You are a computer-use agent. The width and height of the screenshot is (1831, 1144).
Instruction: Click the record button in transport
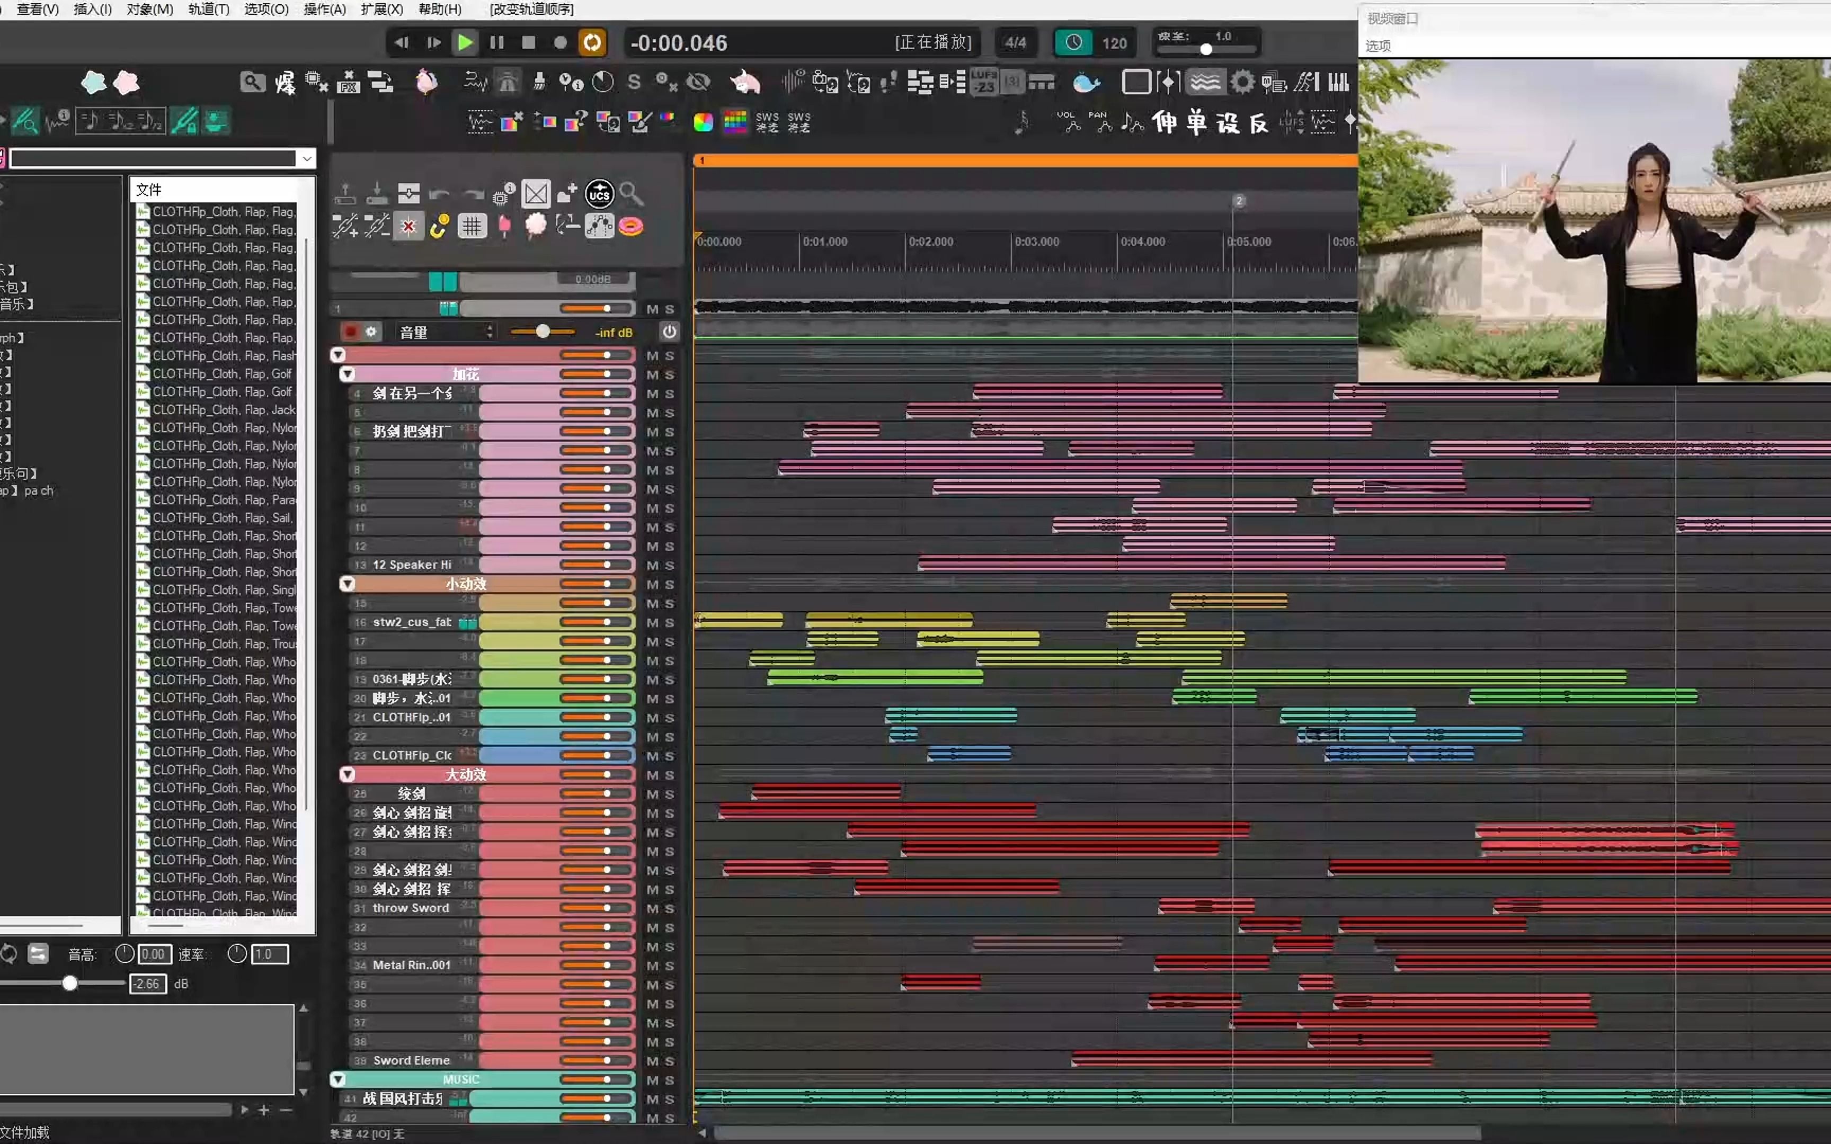tap(560, 42)
